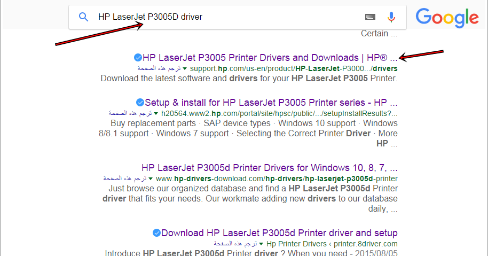The image size is (488, 256).
Task: Click the h20564.www2.hp.com/portal URL text
Action: pyautogui.click(x=279, y=113)
